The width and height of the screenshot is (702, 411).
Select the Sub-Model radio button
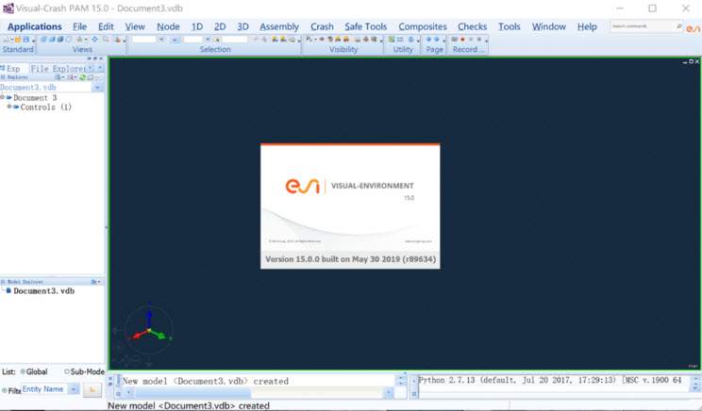tap(67, 371)
